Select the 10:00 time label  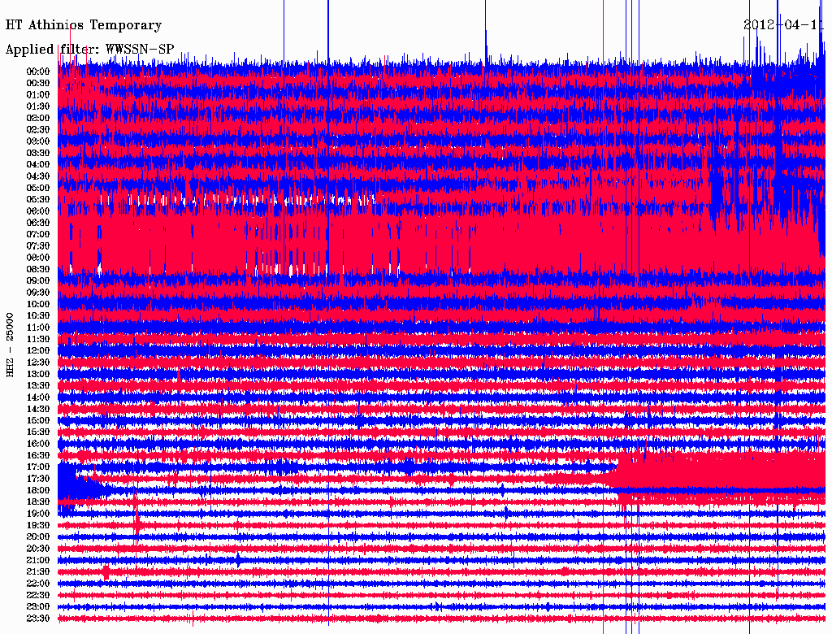38,304
